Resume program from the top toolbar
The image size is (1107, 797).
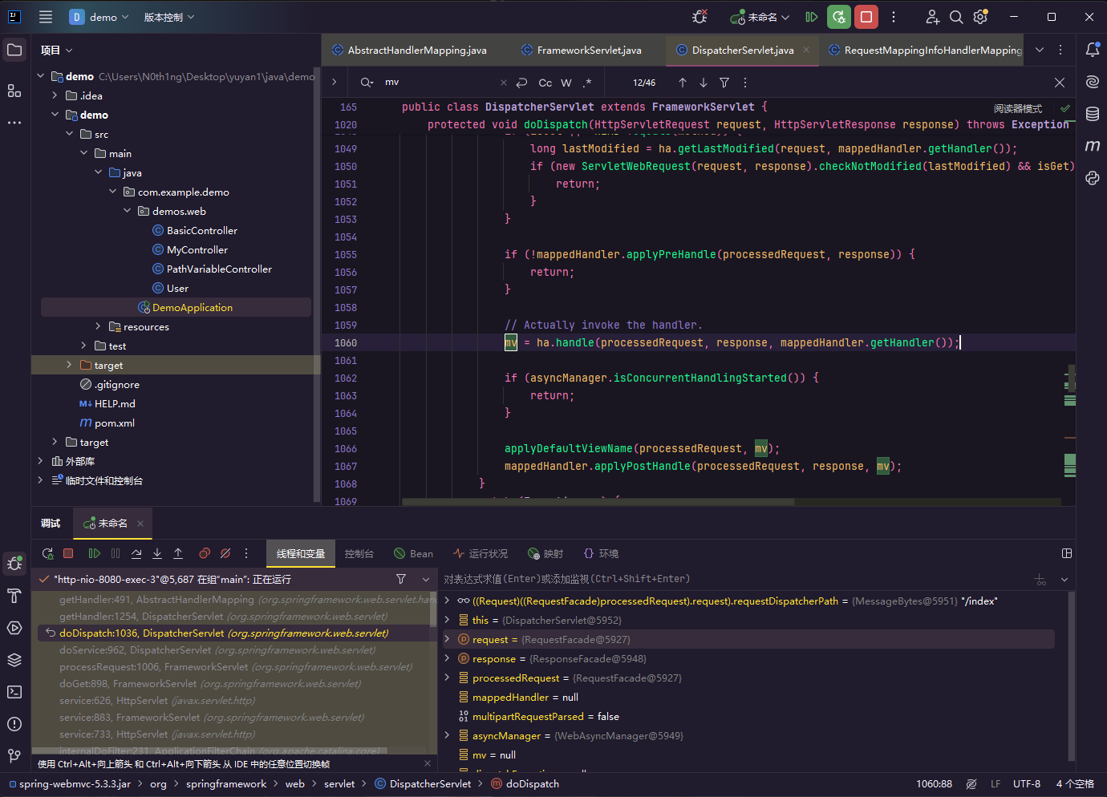tap(812, 17)
